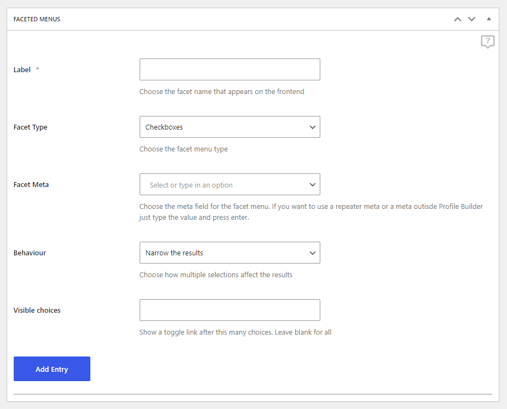The image size is (507, 409).
Task: Click the chevron arrow inside Behaviour select
Action: pos(312,253)
